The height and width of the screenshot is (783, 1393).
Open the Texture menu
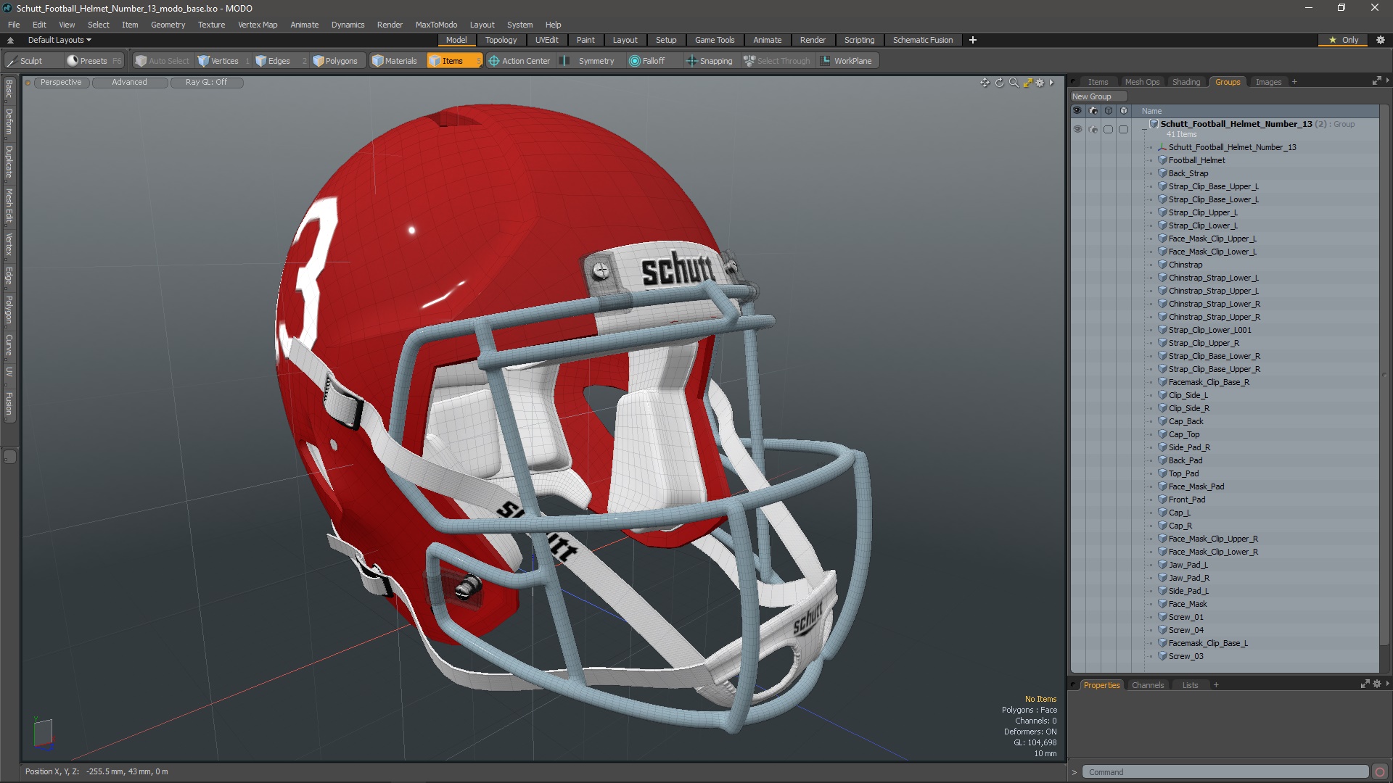point(211,25)
